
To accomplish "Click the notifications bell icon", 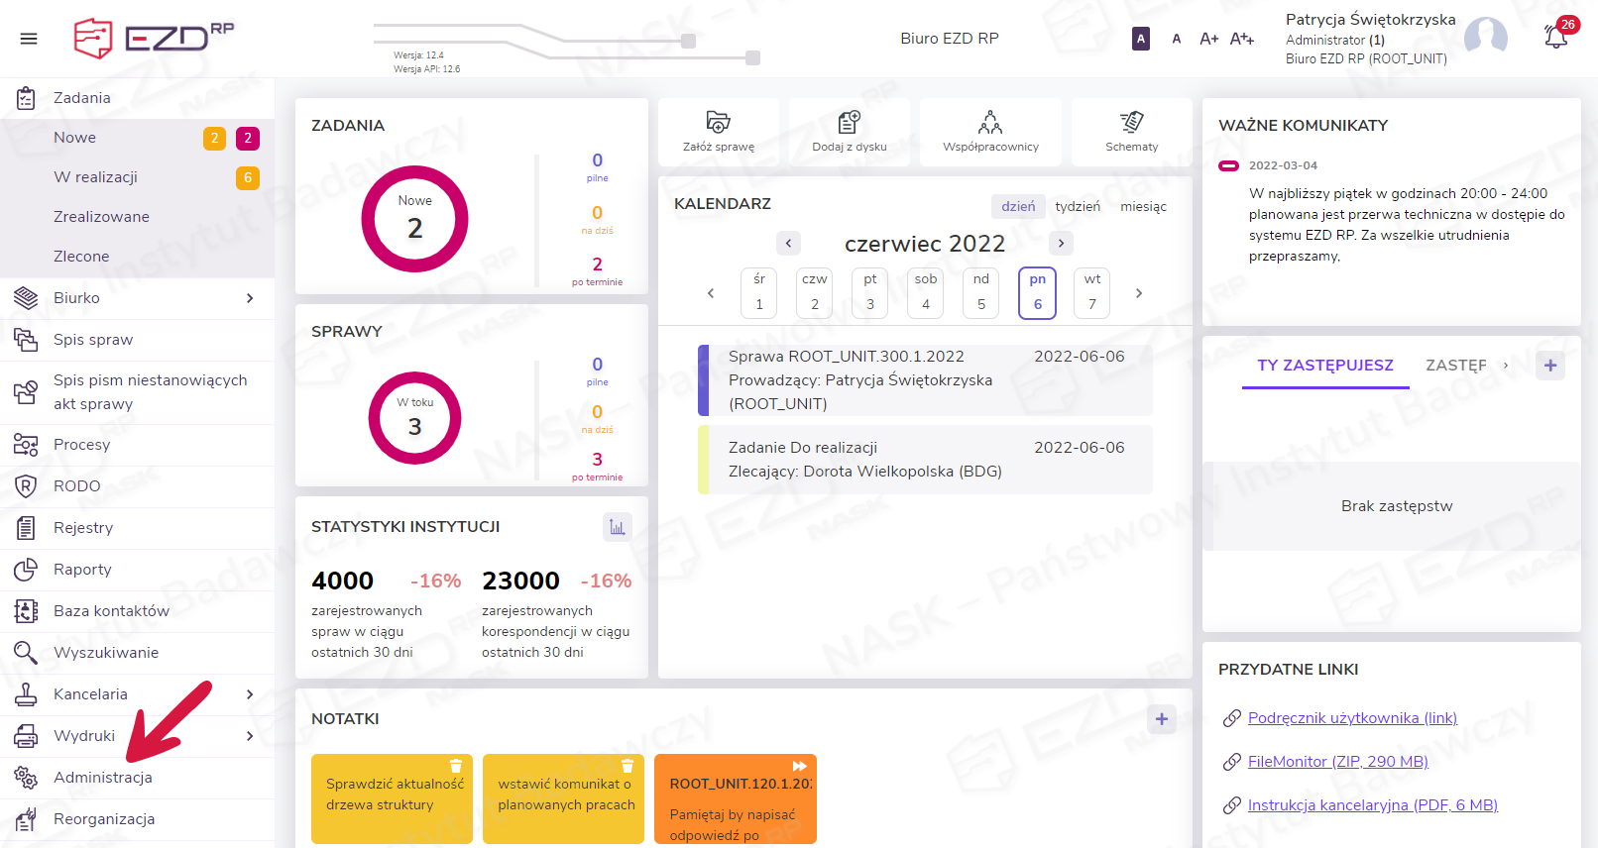I will (x=1555, y=37).
